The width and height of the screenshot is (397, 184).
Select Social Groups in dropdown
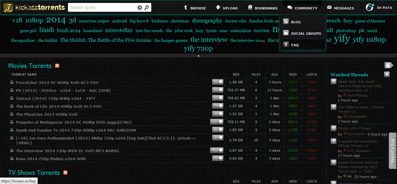[x=303, y=33]
